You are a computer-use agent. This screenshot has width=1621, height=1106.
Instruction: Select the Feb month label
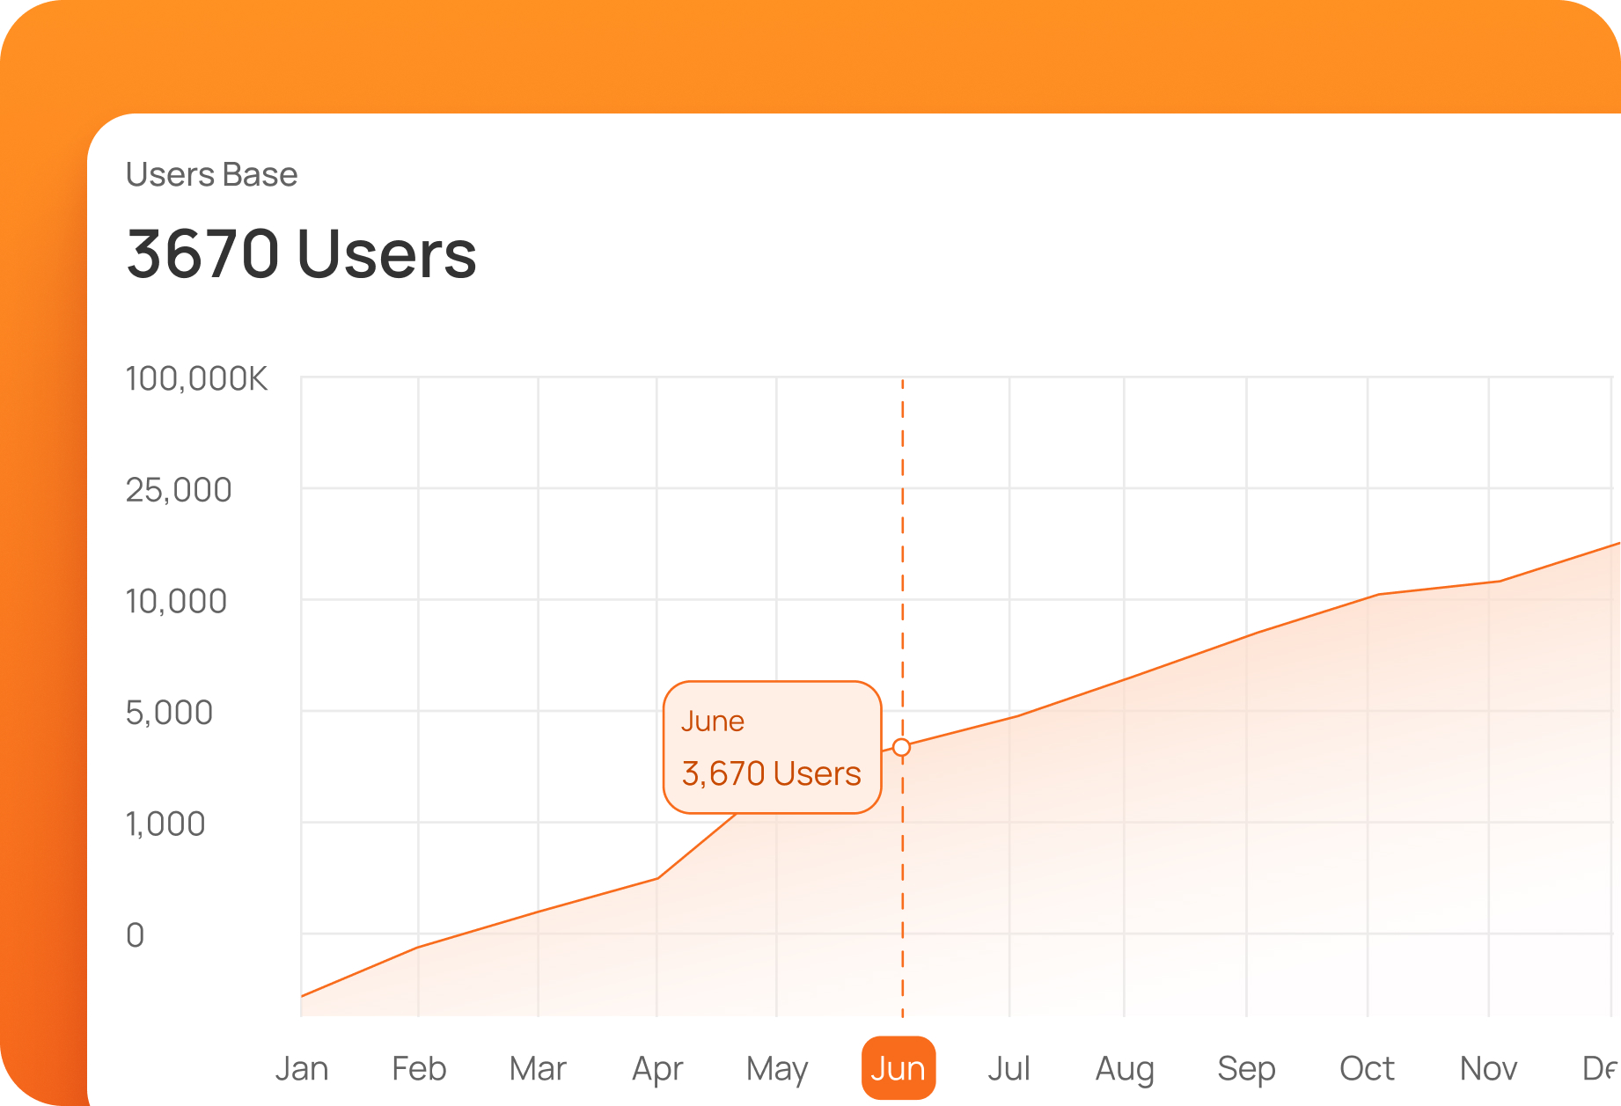pyautogui.click(x=419, y=1069)
